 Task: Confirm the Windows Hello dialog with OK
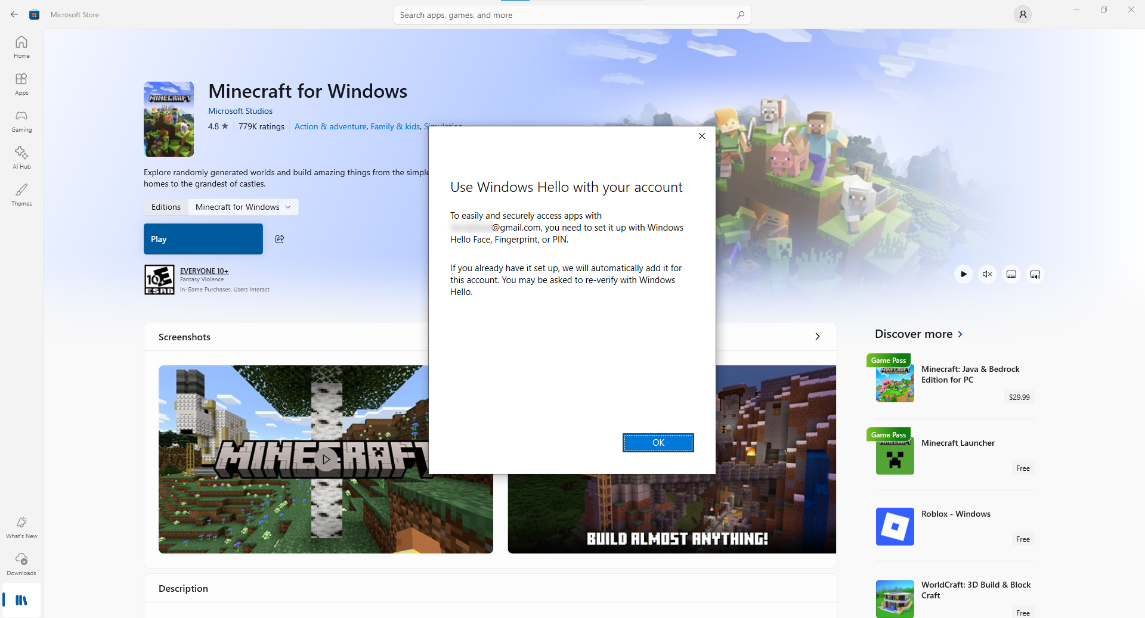[x=658, y=443]
